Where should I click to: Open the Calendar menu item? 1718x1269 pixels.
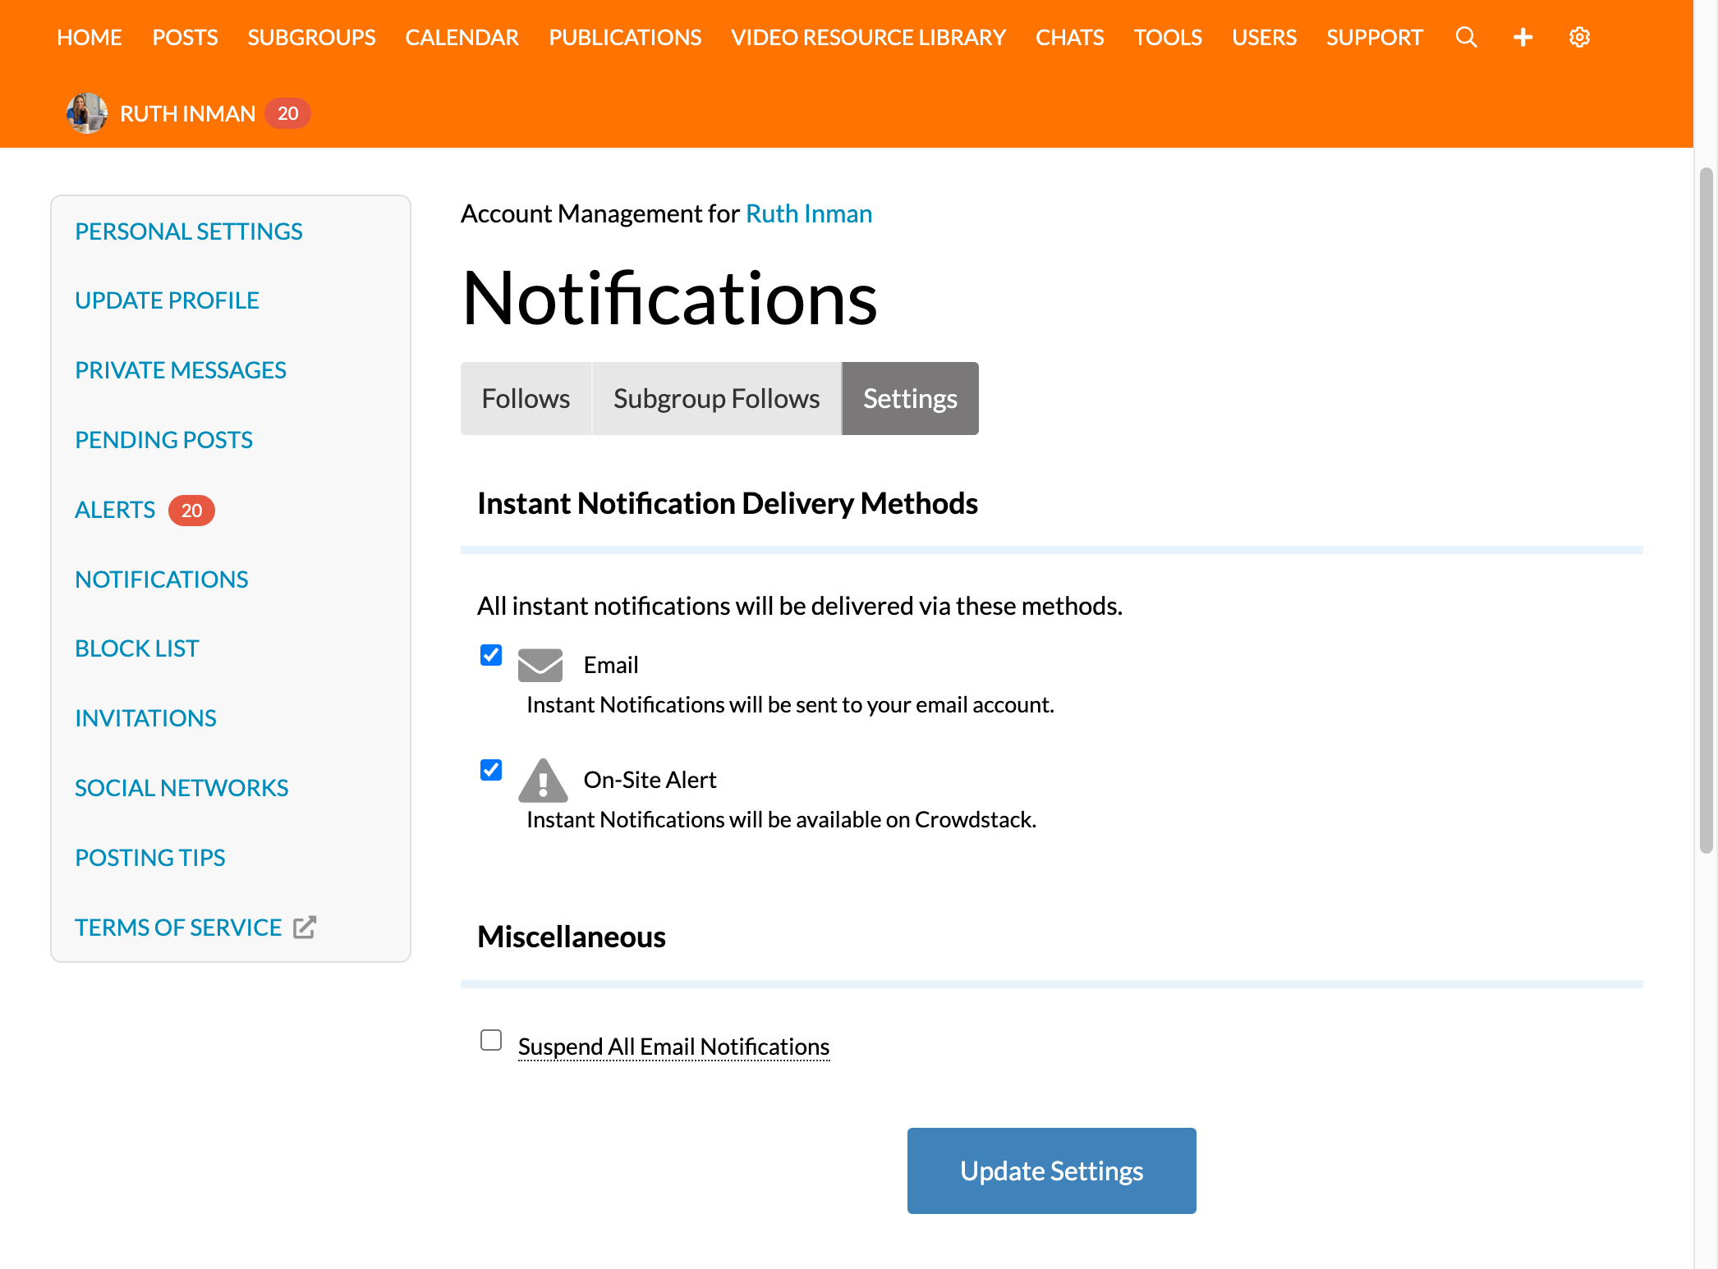[462, 37]
